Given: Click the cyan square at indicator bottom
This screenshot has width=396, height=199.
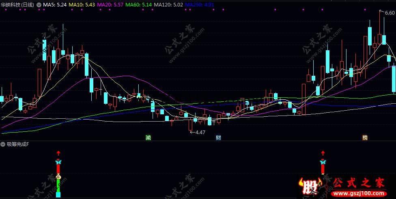Looking at the screenshot, I should (58, 195).
